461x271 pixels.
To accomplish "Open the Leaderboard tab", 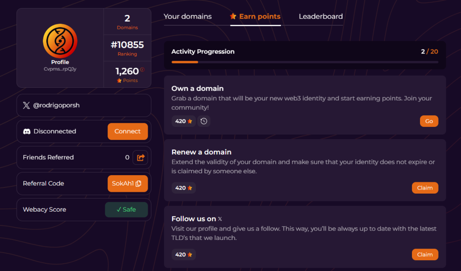I will (321, 16).
